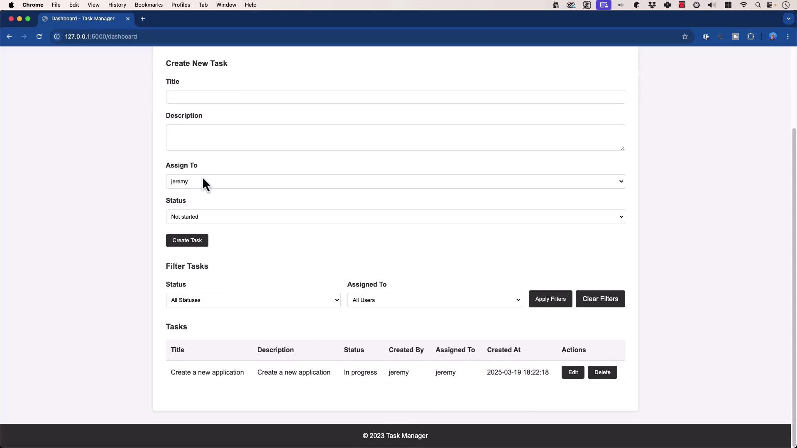
Task: Click the page reload icon
Action: tap(39, 37)
